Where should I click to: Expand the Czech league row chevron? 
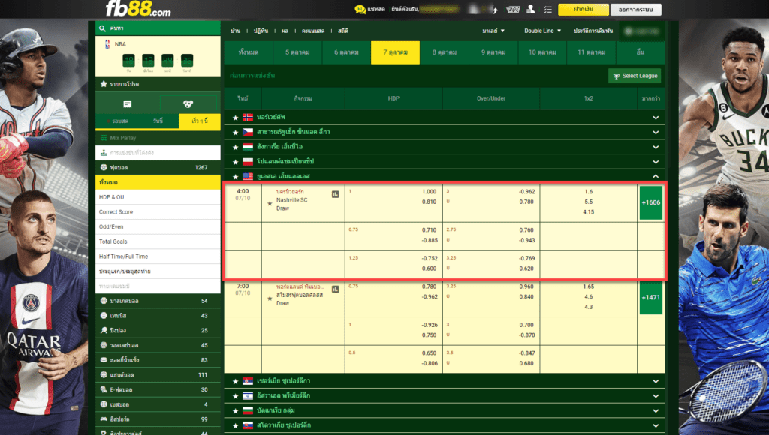(x=656, y=132)
